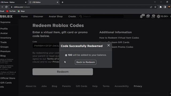Open Help footer link
This screenshot has height=96, width=171.
tap(95, 86)
